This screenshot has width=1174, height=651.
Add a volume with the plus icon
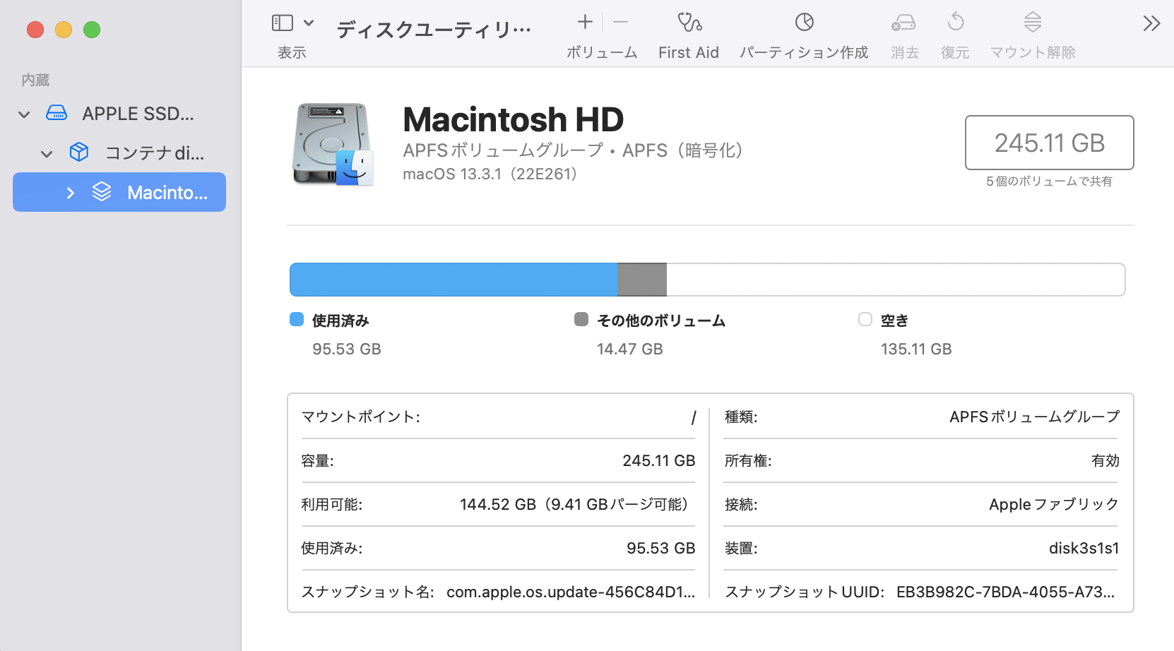pos(585,22)
